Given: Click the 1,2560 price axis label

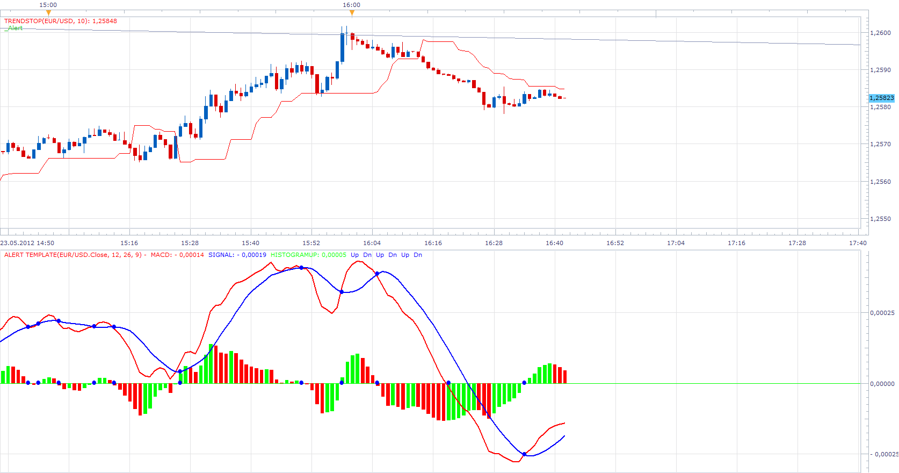Looking at the screenshot, I should 880,182.
